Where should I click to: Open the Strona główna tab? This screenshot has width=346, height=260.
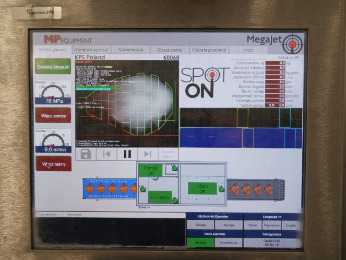[x=52, y=50]
